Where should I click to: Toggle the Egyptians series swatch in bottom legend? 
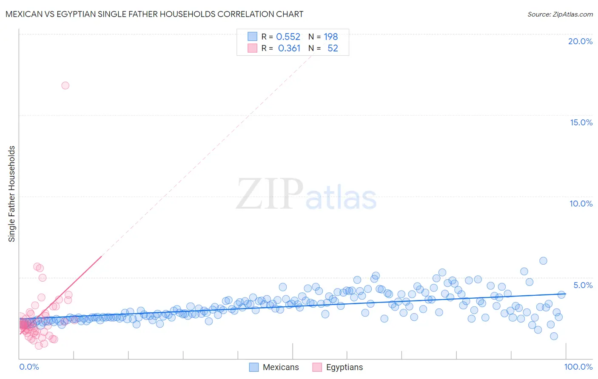pyautogui.click(x=317, y=367)
